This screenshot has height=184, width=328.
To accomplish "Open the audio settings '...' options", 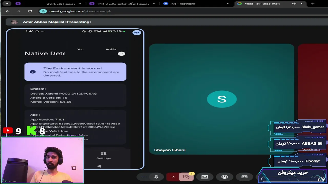I will pos(143,177).
